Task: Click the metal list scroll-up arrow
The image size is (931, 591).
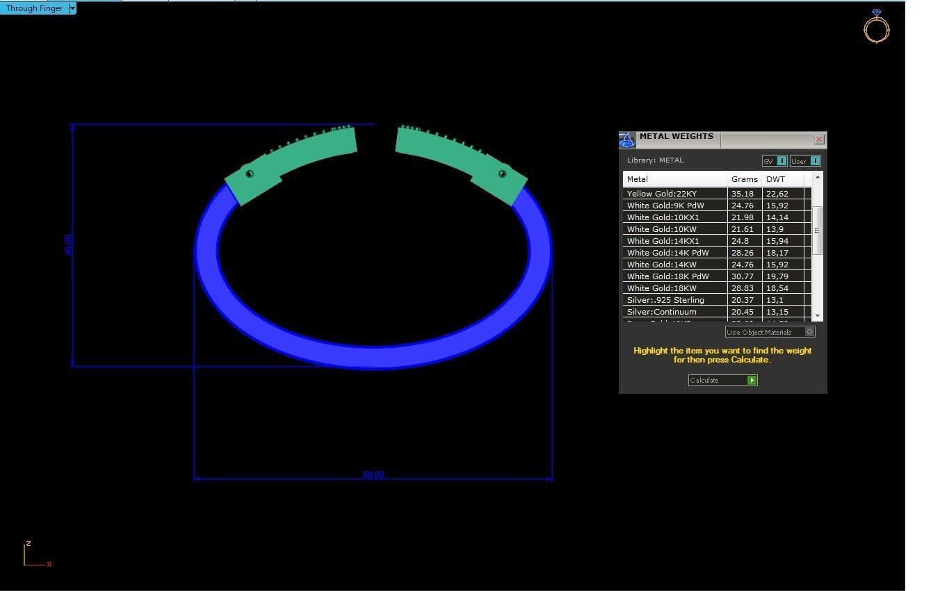Action: pos(818,177)
